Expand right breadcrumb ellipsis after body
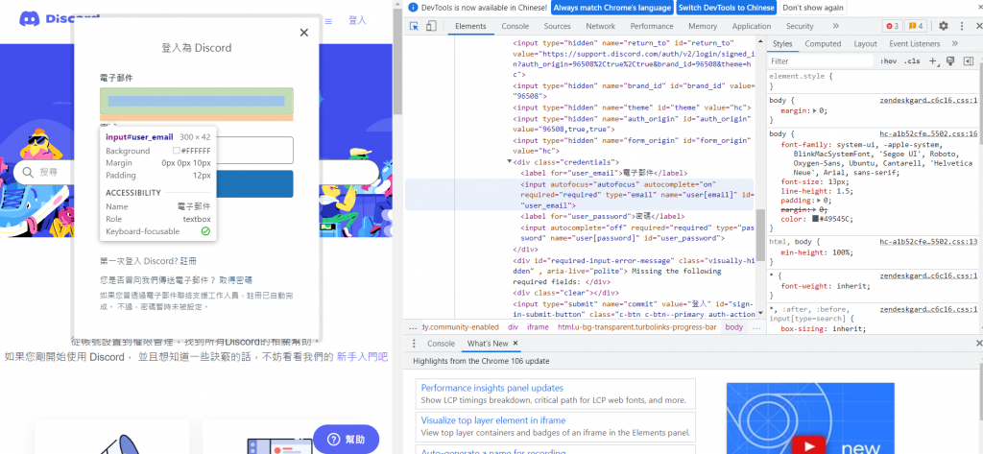 point(756,326)
